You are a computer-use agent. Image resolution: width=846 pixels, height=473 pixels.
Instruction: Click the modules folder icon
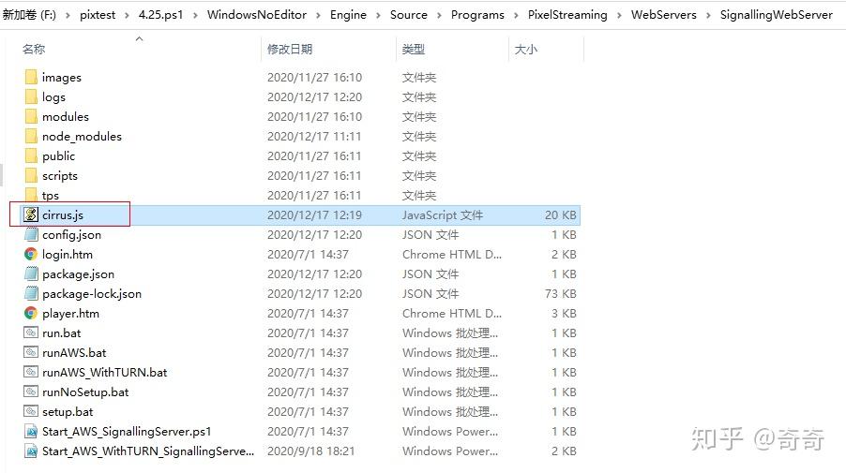coord(31,116)
